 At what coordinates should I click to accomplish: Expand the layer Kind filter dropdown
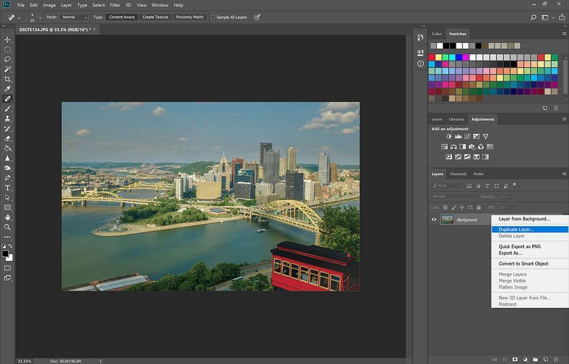coord(447,186)
